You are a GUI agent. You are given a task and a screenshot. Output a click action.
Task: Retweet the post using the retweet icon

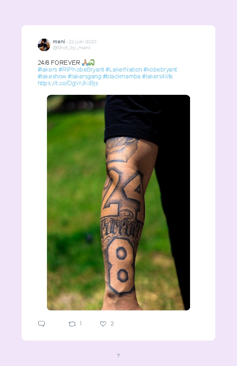tap(72, 324)
